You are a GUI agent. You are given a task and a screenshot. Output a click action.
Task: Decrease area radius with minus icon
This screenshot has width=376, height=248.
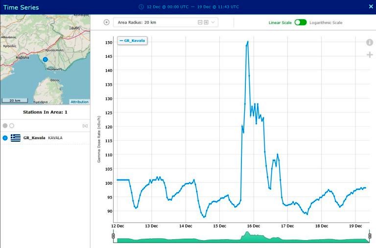(200, 23)
